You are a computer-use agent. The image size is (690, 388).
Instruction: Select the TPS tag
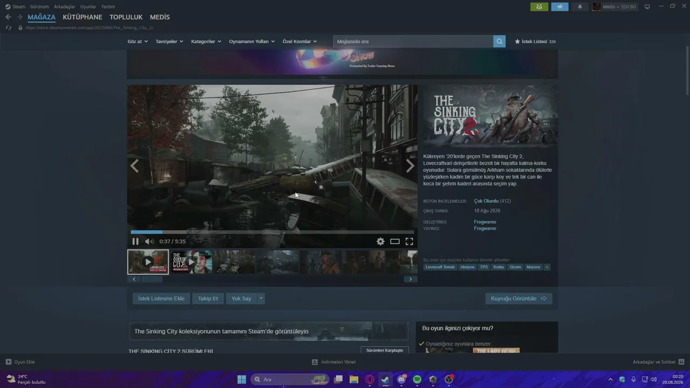pos(484,267)
